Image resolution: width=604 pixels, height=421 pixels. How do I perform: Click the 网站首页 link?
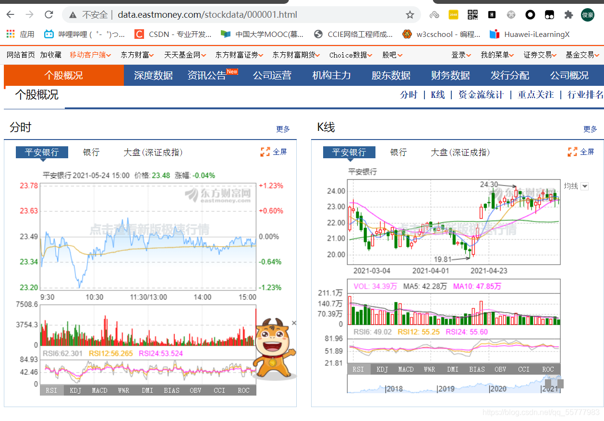[21, 55]
